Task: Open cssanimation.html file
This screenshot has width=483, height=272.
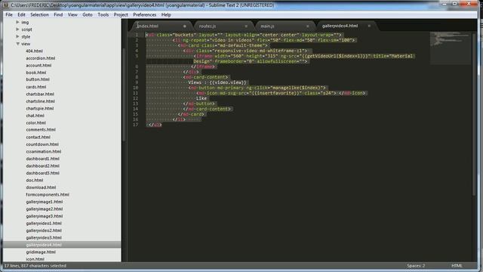Action: pos(44,151)
